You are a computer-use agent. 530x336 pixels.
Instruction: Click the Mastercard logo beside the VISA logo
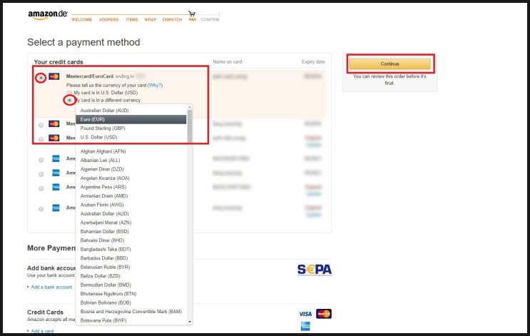(x=324, y=314)
